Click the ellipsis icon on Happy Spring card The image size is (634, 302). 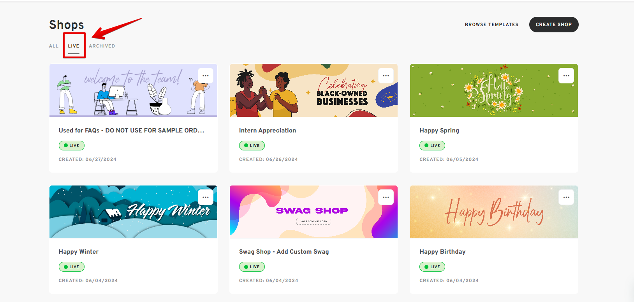coord(566,76)
